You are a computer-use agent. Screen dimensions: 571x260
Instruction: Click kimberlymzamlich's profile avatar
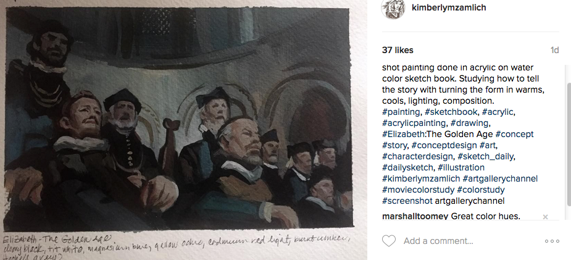pos(393,9)
